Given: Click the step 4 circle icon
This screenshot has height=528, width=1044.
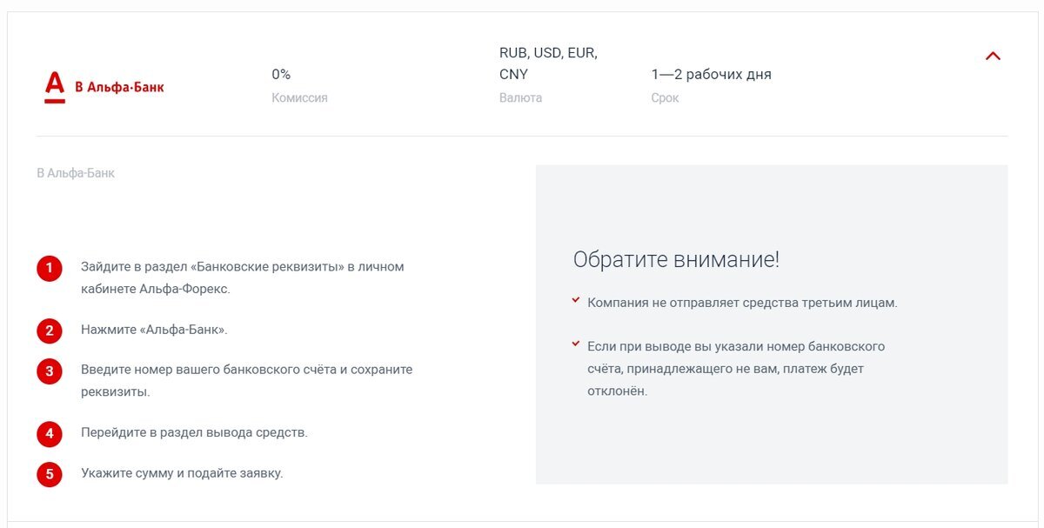Looking at the screenshot, I should pyautogui.click(x=50, y=433).
